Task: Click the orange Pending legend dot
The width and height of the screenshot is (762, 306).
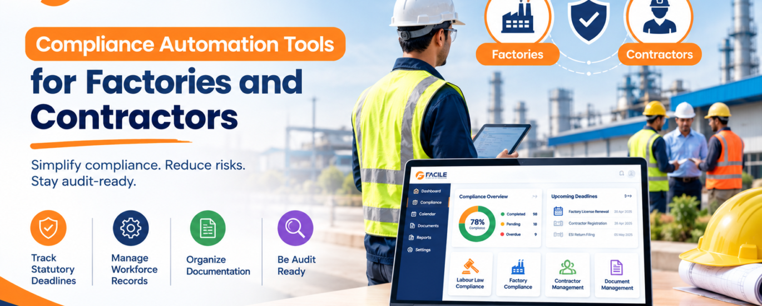Action: click(x=503, y=224)
